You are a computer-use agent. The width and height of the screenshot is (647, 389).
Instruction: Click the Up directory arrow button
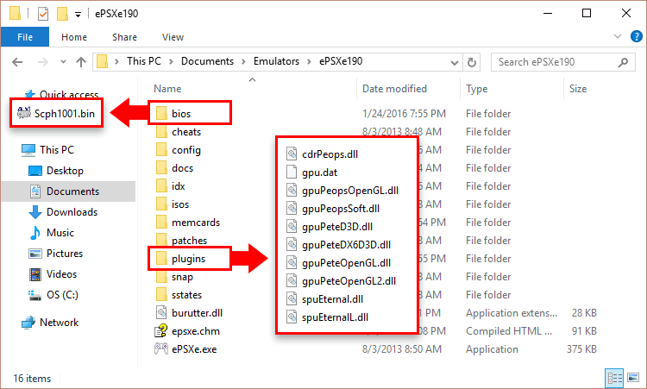pos(80,62)
